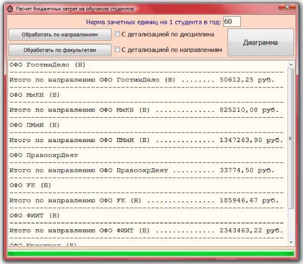Select the 'ОФО ГостинДело (Б)' header line

47,65
